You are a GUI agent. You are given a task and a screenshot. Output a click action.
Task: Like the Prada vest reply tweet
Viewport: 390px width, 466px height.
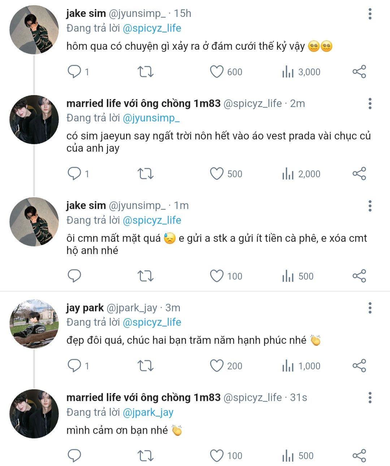point(217,174)
